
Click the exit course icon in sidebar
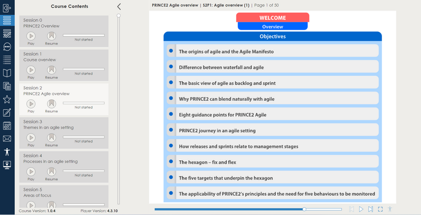[x=7, y=8]
